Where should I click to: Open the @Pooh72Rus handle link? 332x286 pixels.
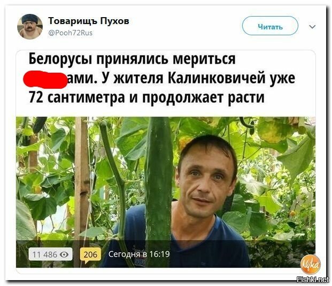tap(71, 33)
